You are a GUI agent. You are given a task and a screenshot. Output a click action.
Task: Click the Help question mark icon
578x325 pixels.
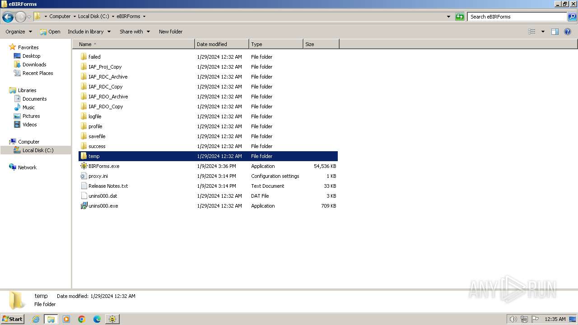pyautogui.click(x=568, y=32)
